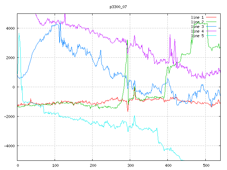Click the x-axis tick label 300
The image size is (227, 170).
pos(130,165)
